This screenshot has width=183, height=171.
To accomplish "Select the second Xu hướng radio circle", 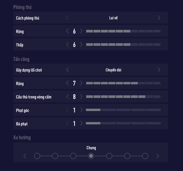I will [x=55, y=156].
